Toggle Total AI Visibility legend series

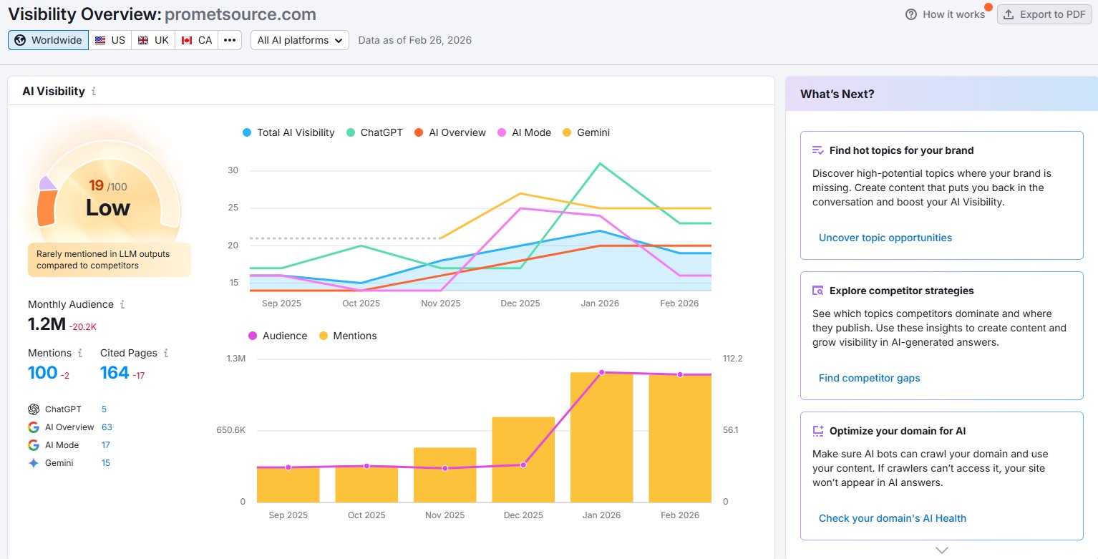(x=288, y=132)
